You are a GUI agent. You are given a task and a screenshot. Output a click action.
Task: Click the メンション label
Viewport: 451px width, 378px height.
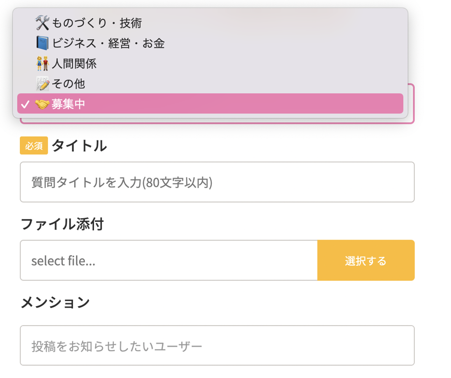coord(55,302)
